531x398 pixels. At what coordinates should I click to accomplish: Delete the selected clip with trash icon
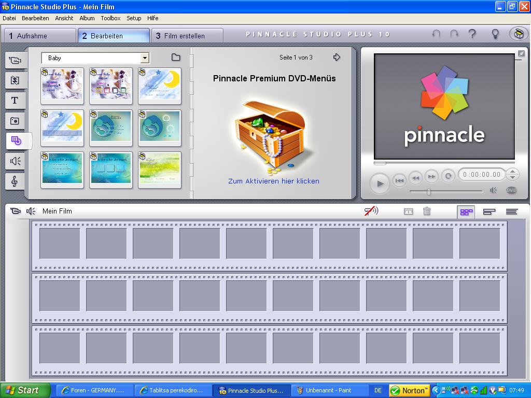[427, 211]
